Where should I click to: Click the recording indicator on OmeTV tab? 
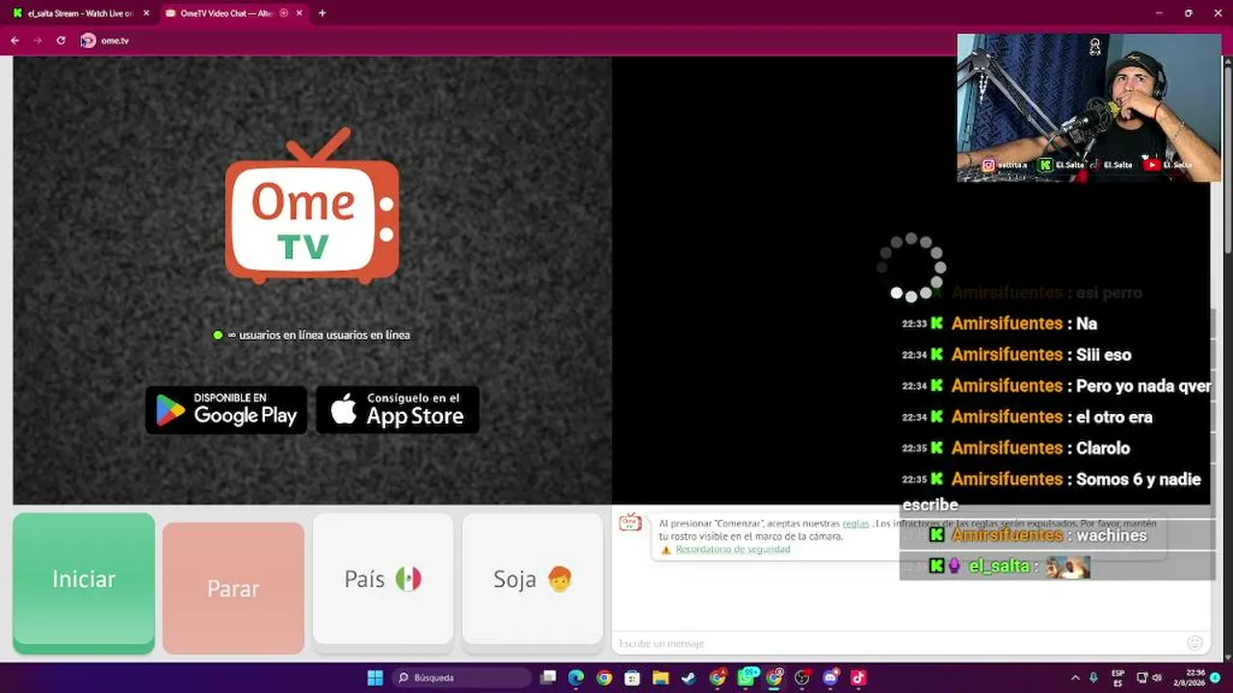click(x=284, y=13)
